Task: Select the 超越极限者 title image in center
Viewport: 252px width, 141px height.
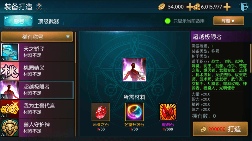Action: click(134, 70)
